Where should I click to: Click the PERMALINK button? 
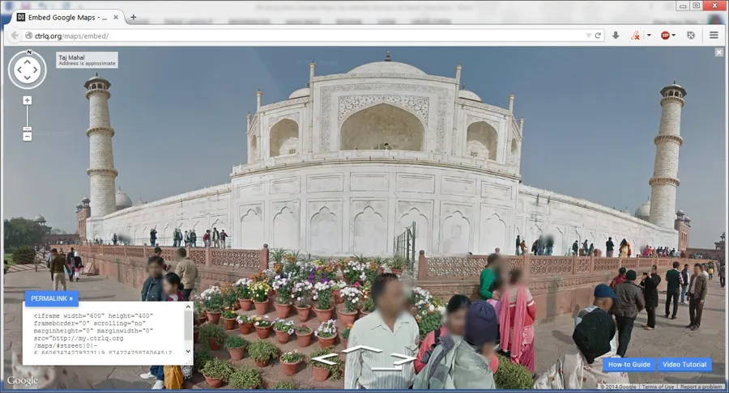tap(52, 298)
